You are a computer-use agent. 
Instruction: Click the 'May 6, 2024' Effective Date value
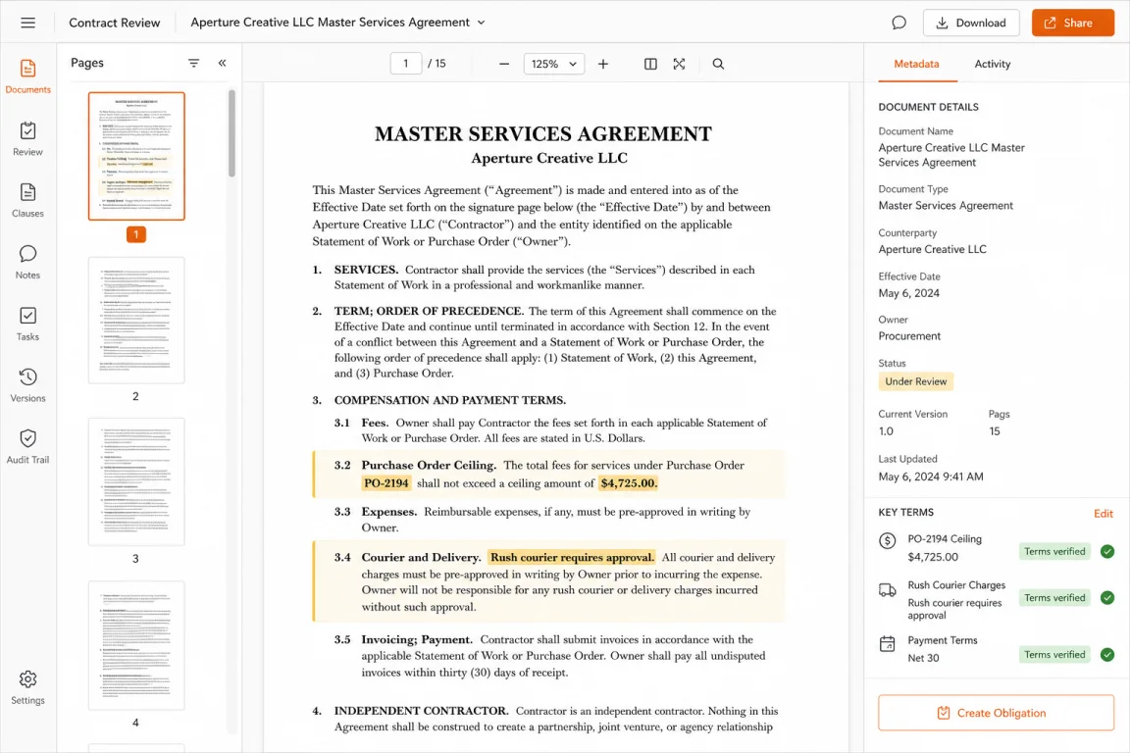click(908, 293)
